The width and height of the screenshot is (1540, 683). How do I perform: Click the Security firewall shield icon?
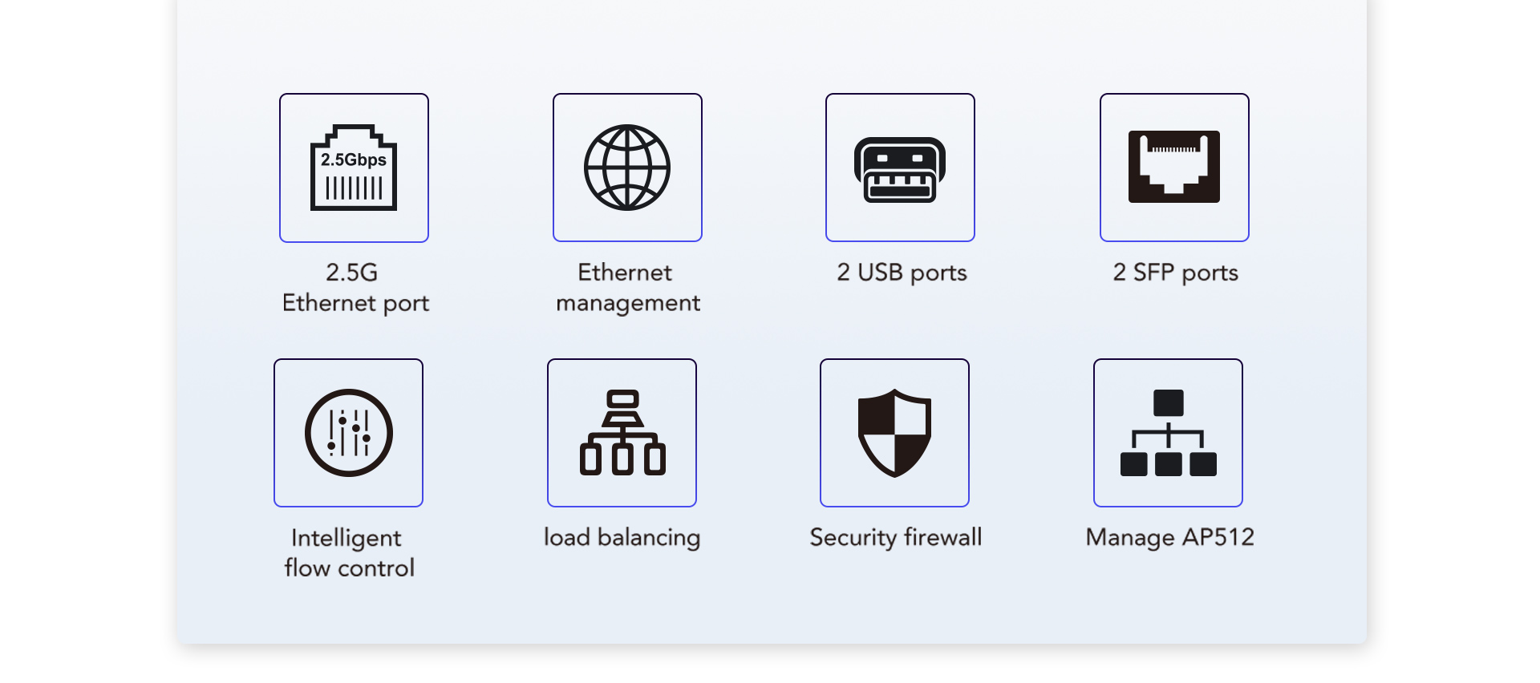[x=894, y=433]
